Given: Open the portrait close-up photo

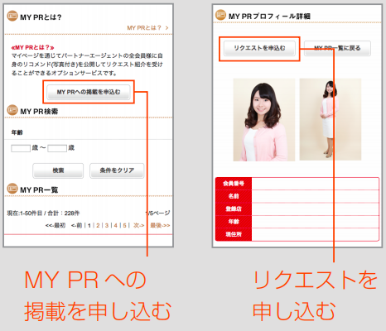Looking at the screenshot, I should click(x=264, y=120).
